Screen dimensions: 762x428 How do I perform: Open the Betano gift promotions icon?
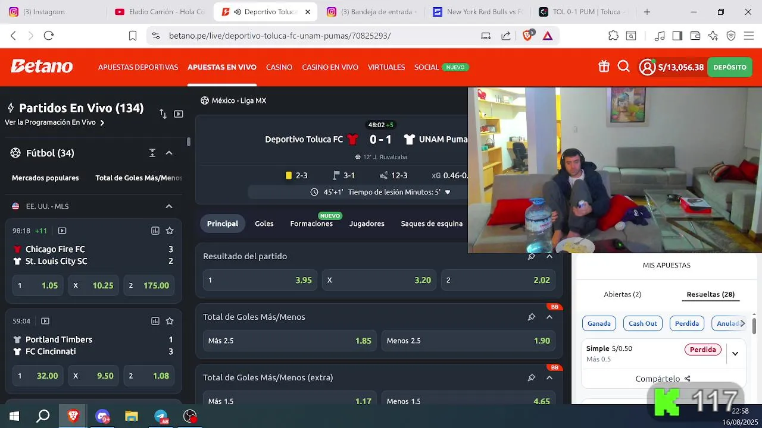click(604, 67)
